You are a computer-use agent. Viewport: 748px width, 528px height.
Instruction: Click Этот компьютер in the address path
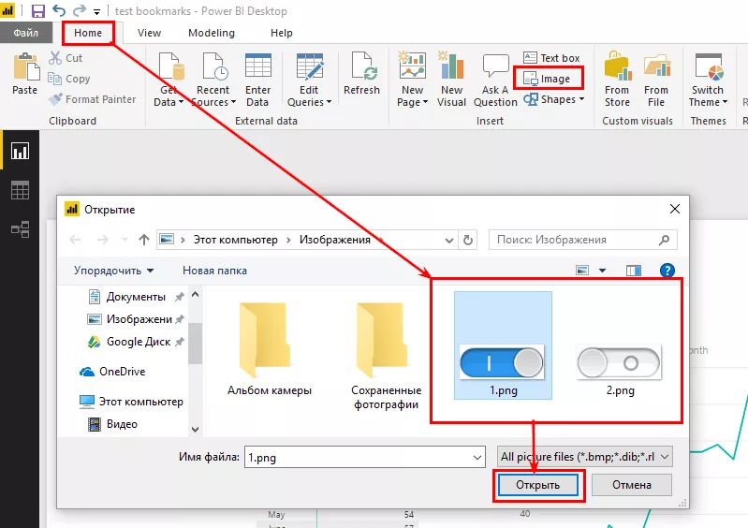(235, 240)
